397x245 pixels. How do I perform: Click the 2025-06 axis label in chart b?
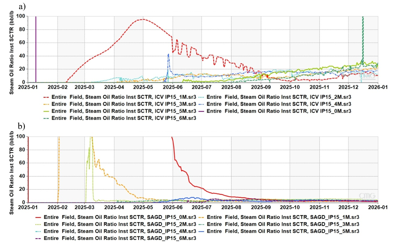coord(173,208)
